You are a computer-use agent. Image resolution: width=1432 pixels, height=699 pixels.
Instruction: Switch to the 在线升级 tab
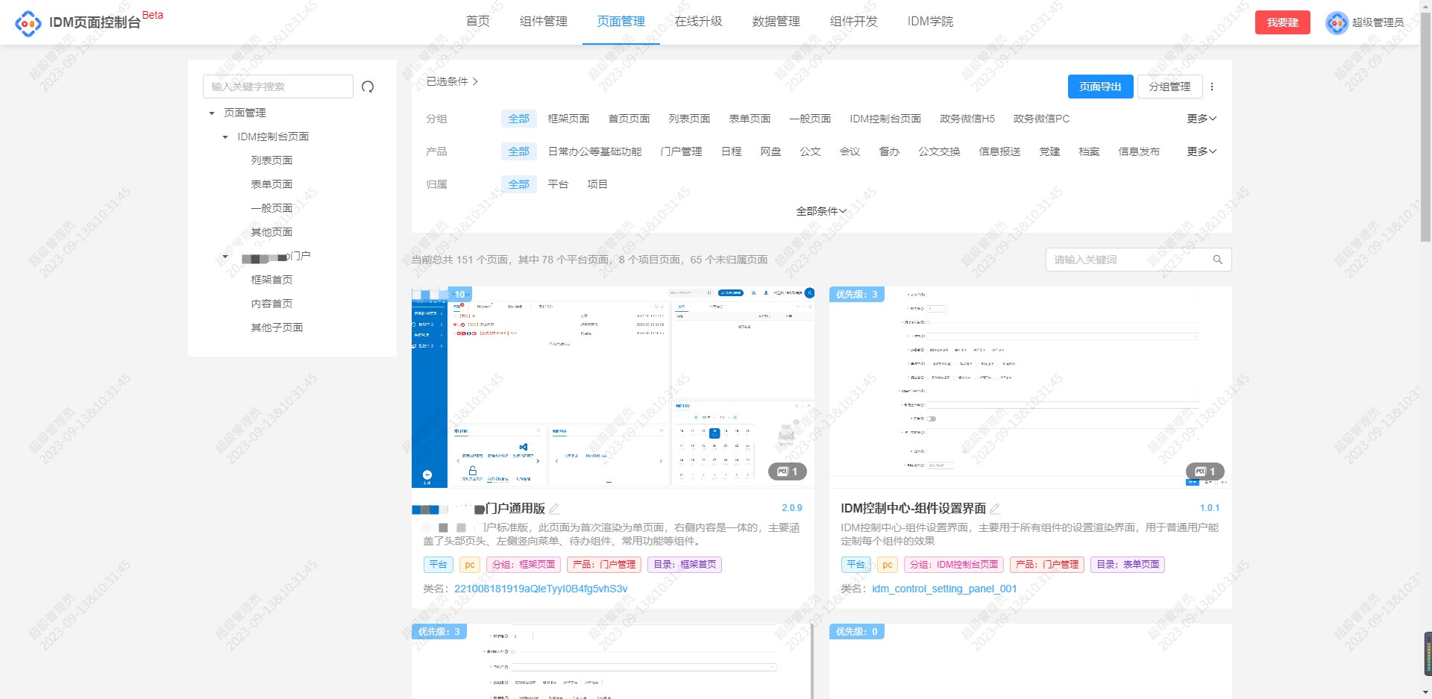pos(698,22)
